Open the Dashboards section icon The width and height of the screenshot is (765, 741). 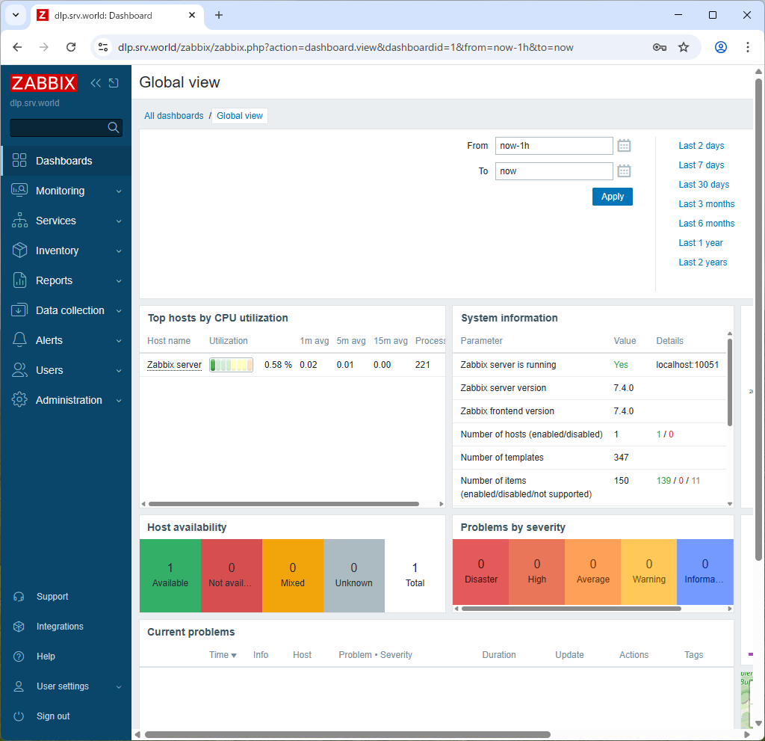[19, 160]
